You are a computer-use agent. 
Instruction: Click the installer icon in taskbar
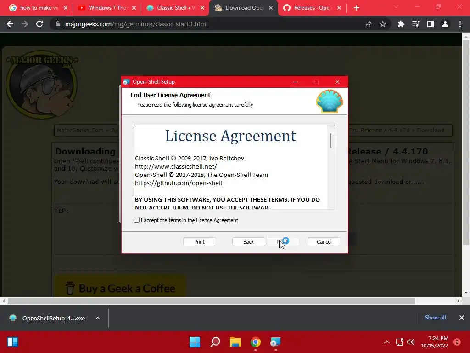point(275,342)
